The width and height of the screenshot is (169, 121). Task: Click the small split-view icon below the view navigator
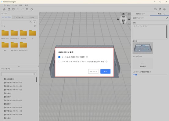(129, 24)
